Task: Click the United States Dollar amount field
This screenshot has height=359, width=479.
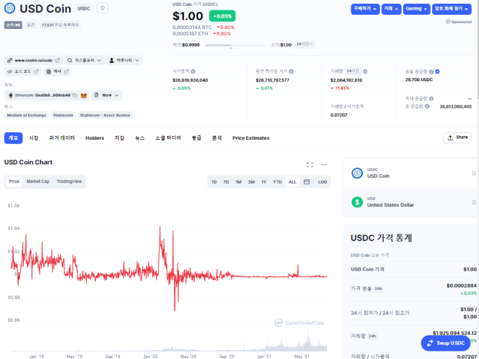Action: pyautogui.click(x=474, y=202)
